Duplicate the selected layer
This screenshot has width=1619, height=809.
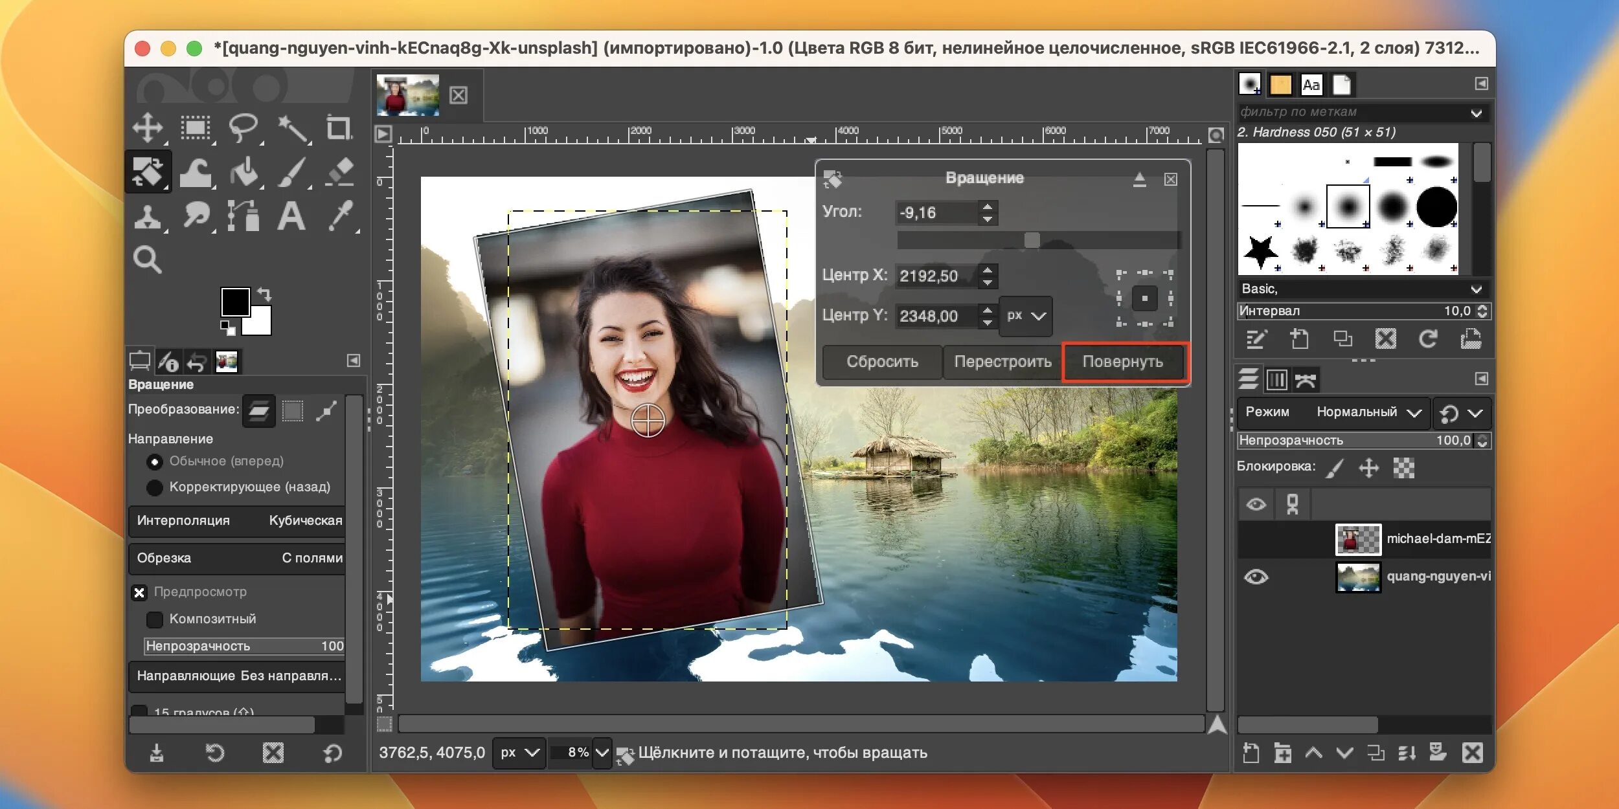point(1376,753)
